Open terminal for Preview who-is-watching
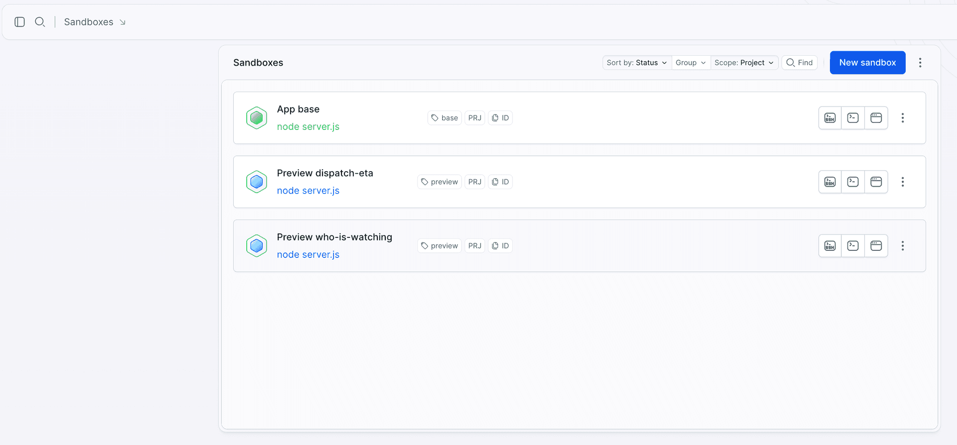The width and height of the screenshot is (957, 445). [853, 246]
